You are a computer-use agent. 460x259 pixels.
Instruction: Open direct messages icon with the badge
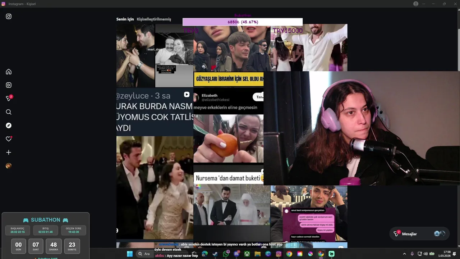click(x=9, y=98)
